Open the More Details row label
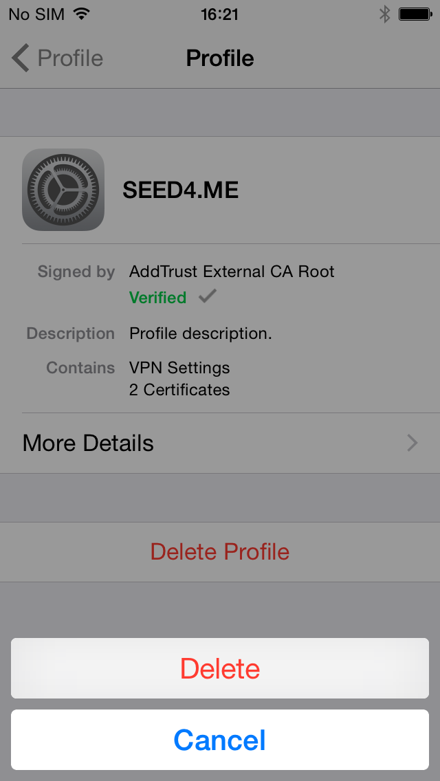This screenshot has height=781, width=440. [88, 443]
